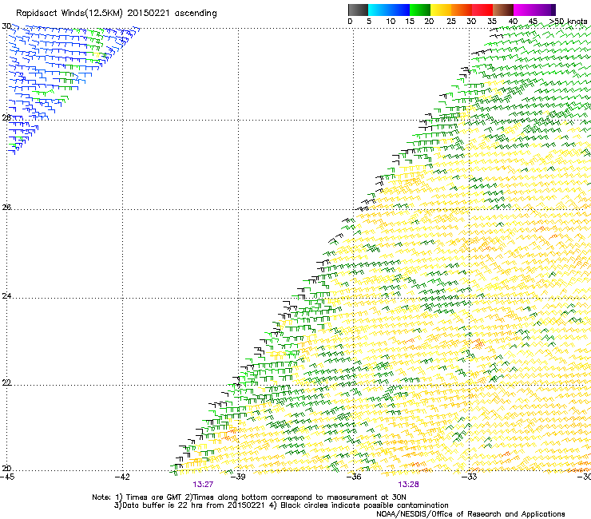
Task: Click the longitude '-39' label on bottom axis
Action: [238, 477]
